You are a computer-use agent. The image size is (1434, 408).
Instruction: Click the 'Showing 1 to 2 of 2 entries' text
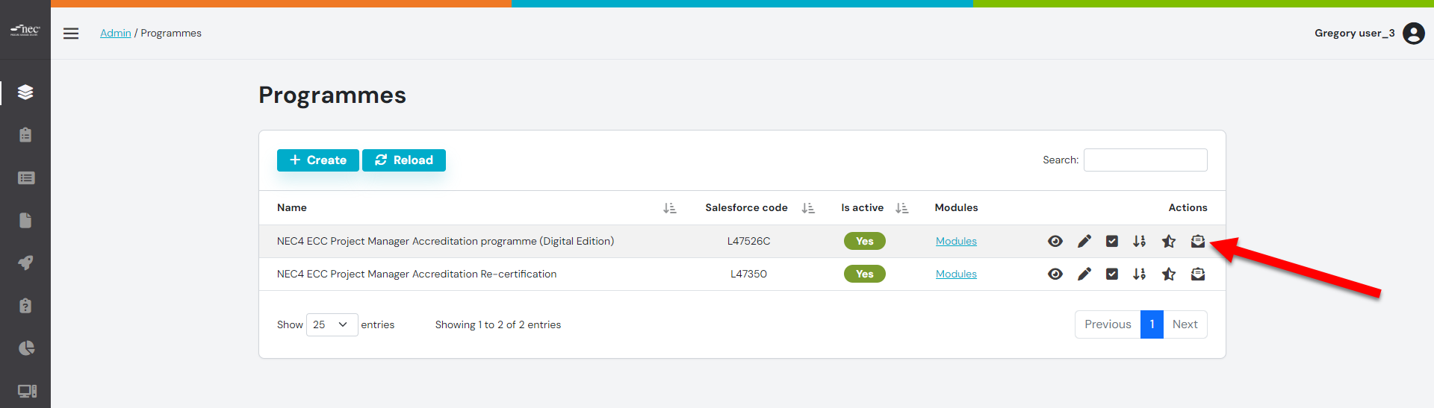coord(498,324)
